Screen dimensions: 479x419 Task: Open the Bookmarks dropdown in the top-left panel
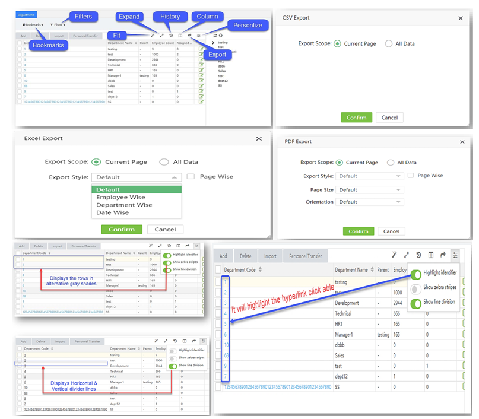34,25
